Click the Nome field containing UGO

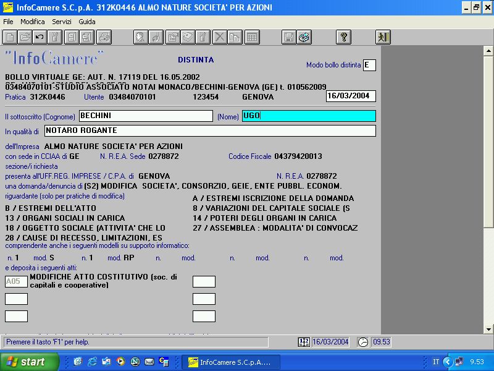click(309, 116)
